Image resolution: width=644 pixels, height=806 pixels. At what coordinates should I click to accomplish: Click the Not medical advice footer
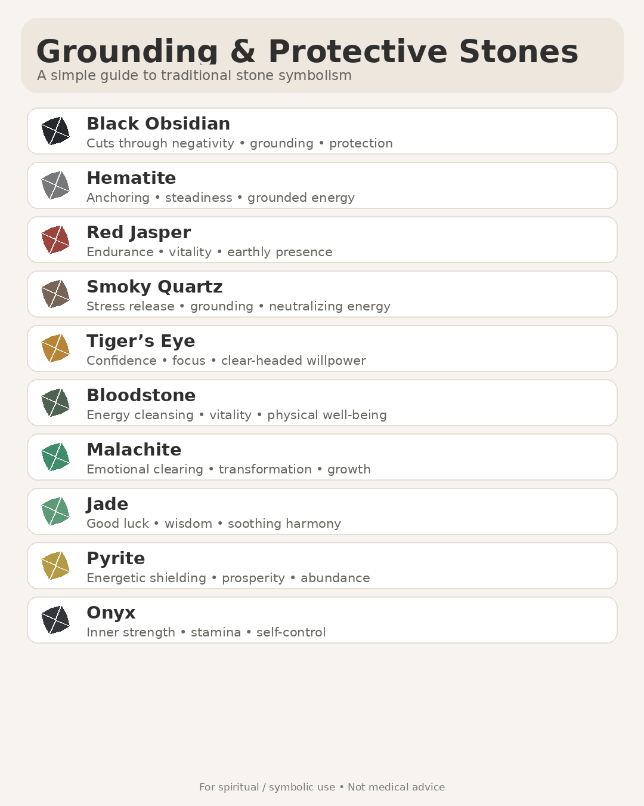click(x=397, y=787)
